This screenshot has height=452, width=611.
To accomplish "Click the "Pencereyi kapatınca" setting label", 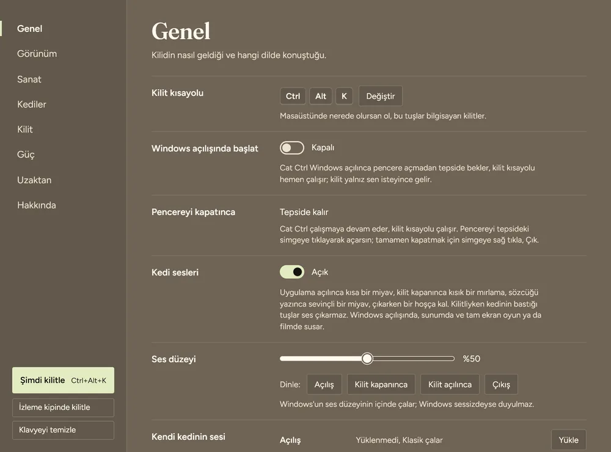I will click(x=193, y=212).
